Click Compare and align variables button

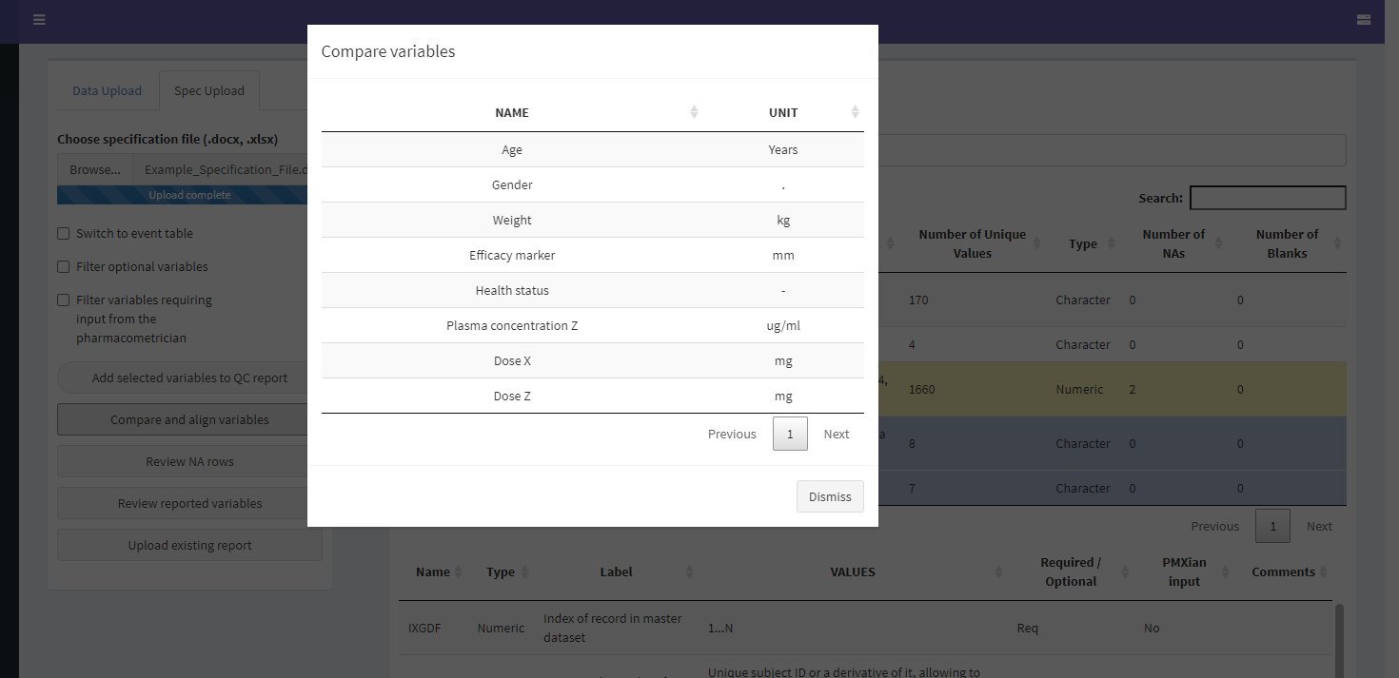click(x=189, y=419)
